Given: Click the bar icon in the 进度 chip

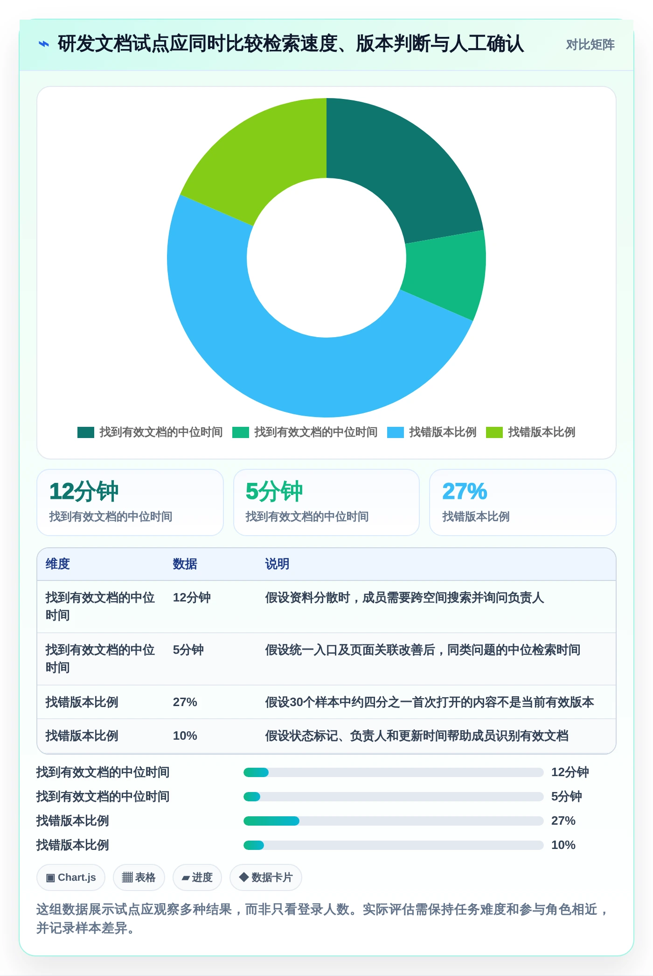Looking at the screenshot, I should (186, 878).
